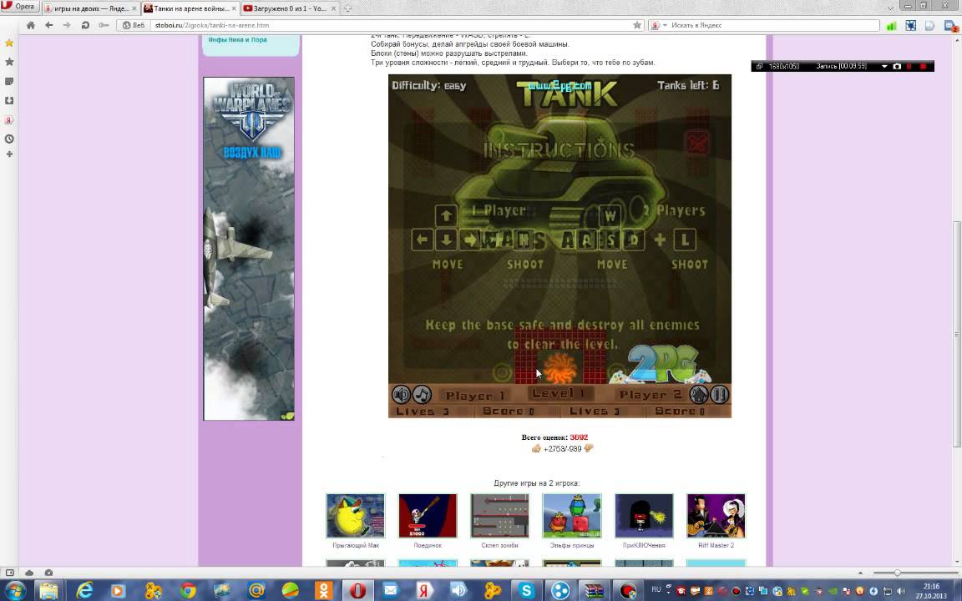Open the tab list dropdown arrow at top right
This screenshot has height=601, width=962.
coord(890,8)
